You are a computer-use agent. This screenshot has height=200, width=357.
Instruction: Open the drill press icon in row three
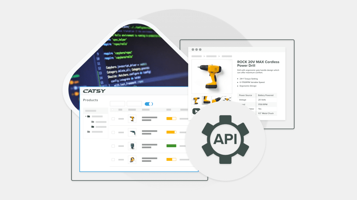coord(132,146)
